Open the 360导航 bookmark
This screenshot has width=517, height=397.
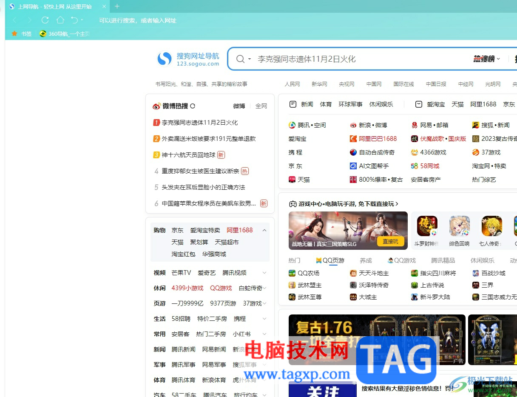(x=65, y=34)
